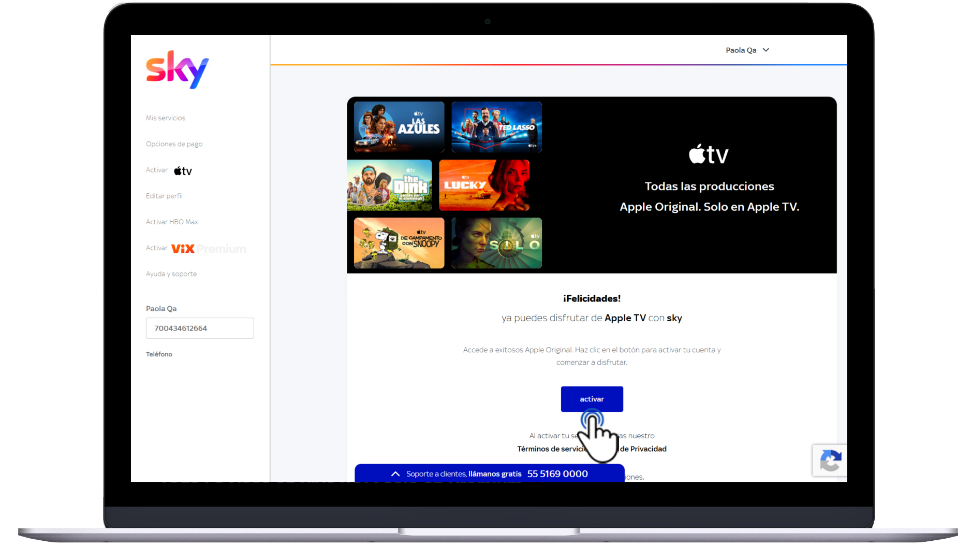
Task: Select the The Dink show thumbnail
Action: (389, 185)
